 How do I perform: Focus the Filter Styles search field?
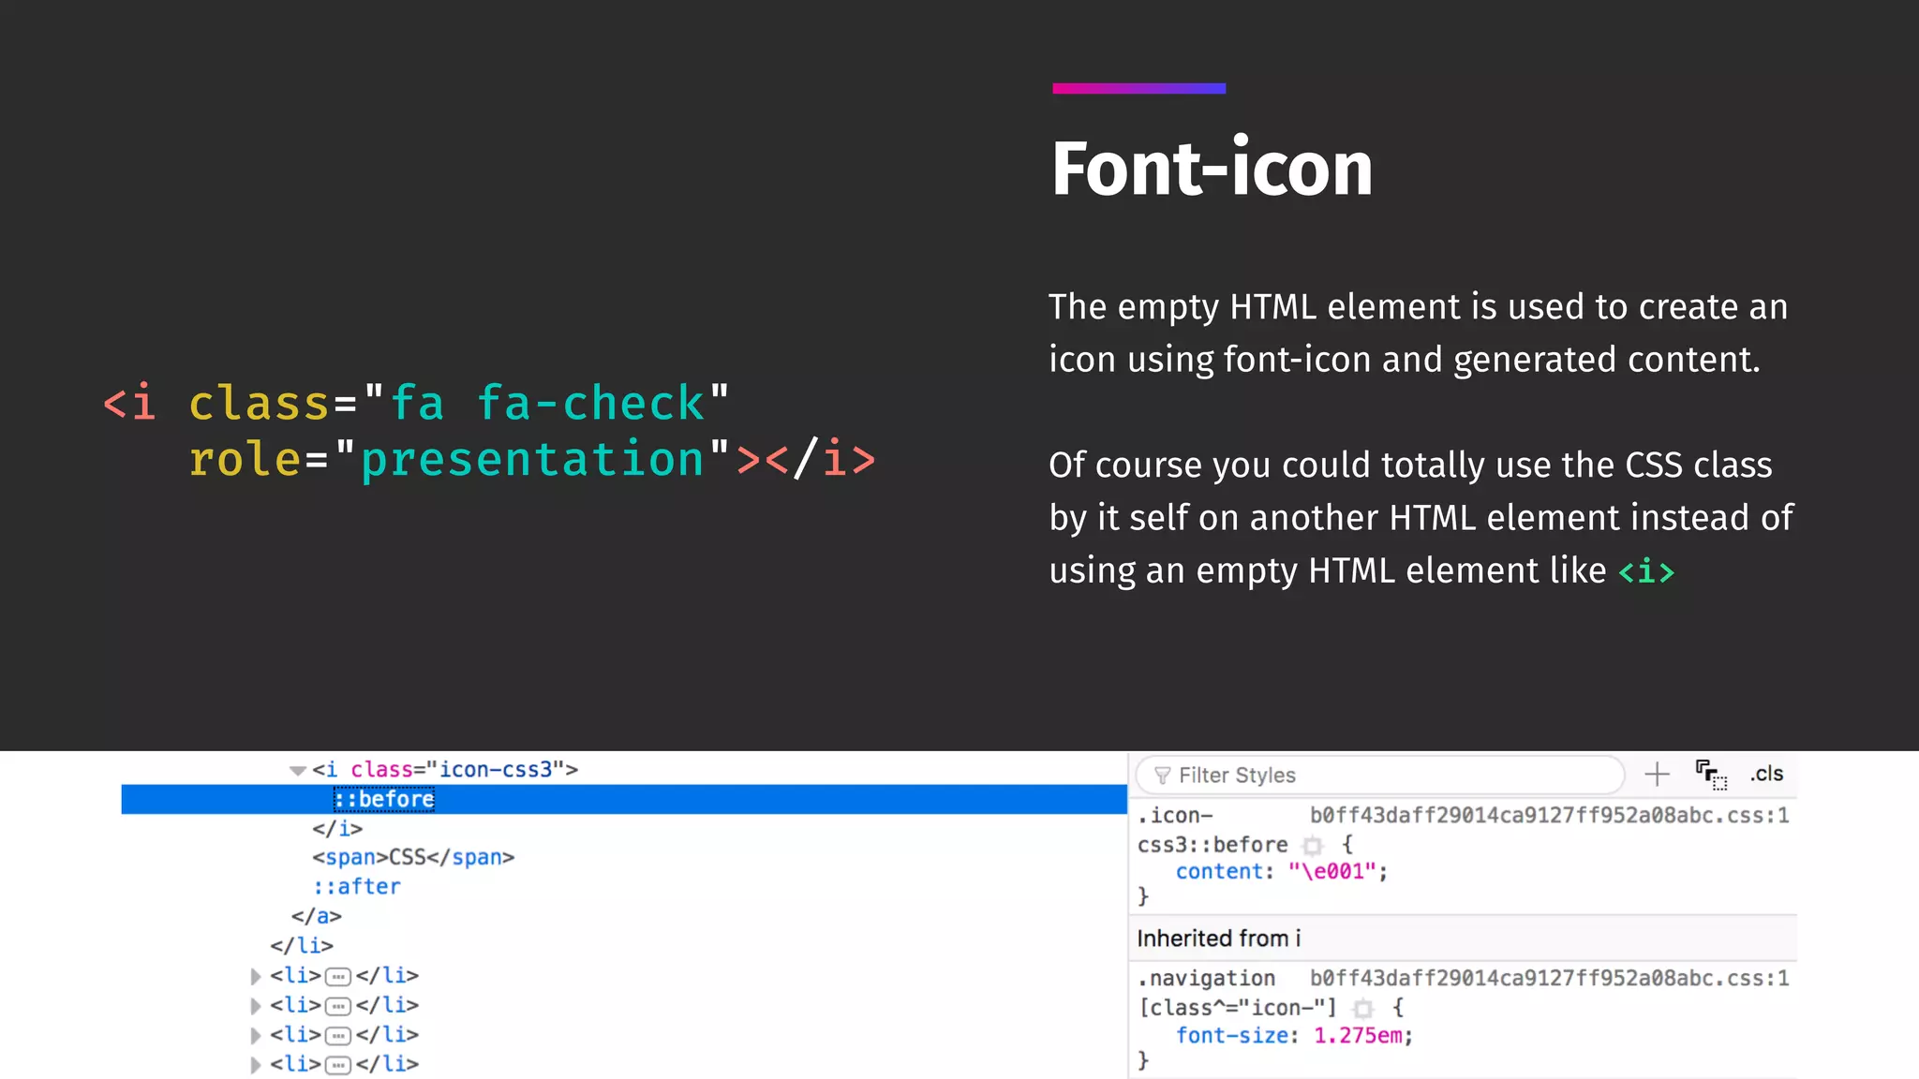(x=1379, y=775)
